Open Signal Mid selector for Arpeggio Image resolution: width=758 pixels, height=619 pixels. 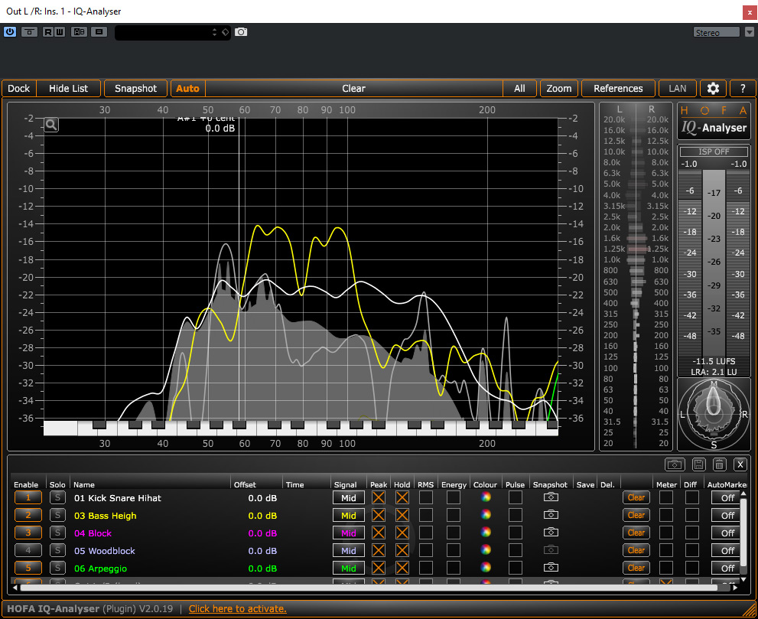point(348,568)
